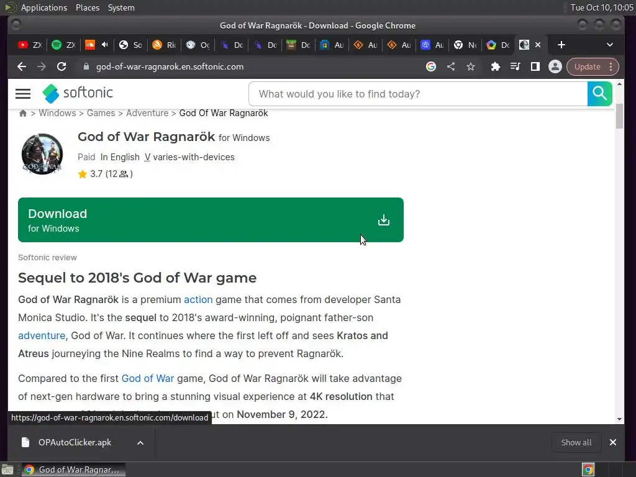Close the current God of War tab
Viewport: 636px width, 477px height.
click(x=538, y=45)
